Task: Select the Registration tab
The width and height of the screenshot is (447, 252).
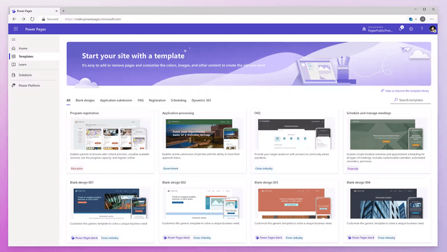Action: tap(157, 100)
